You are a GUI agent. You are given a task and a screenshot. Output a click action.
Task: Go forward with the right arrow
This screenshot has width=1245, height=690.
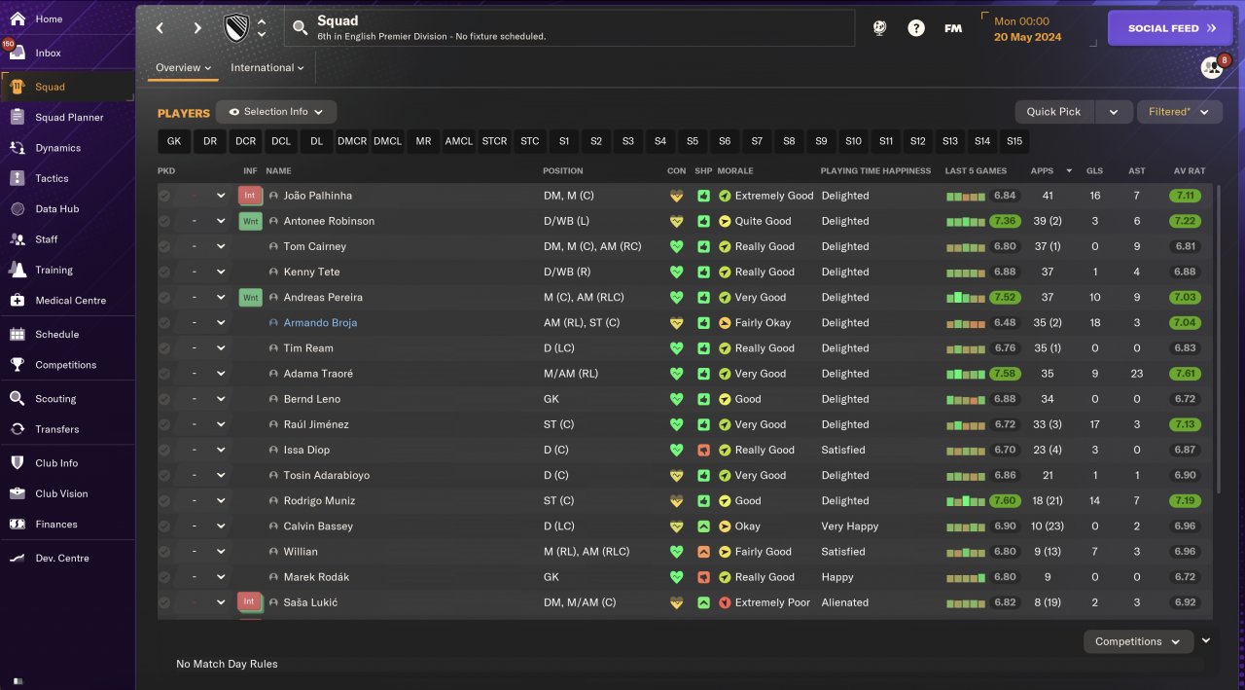tap(197, 28)
